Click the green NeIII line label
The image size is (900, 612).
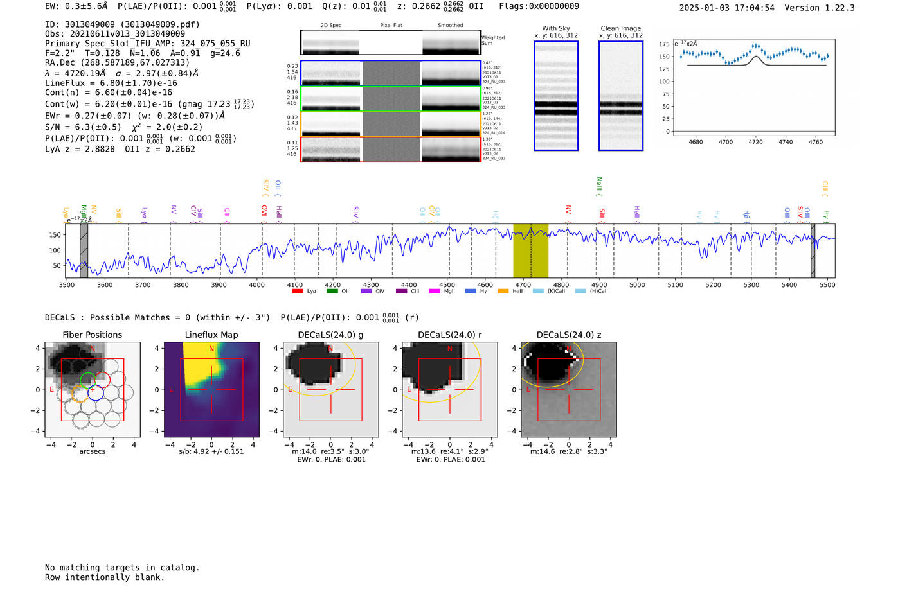pos(599,186)
